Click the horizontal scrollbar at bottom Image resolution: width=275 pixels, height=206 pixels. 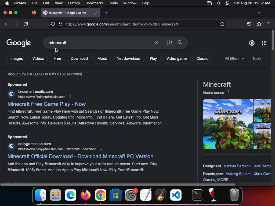(118, 185)
